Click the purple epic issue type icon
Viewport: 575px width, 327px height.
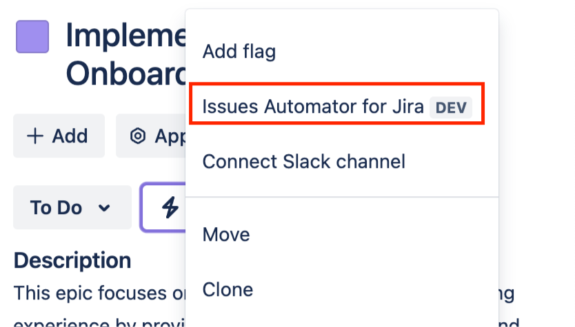32,36
